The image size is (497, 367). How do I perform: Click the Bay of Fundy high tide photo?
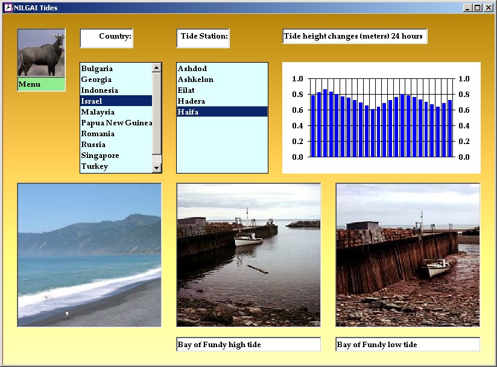248,255
